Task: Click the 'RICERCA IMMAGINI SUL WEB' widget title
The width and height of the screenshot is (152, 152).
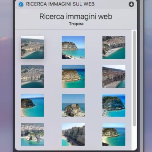Action: click(x=60, y=4)
